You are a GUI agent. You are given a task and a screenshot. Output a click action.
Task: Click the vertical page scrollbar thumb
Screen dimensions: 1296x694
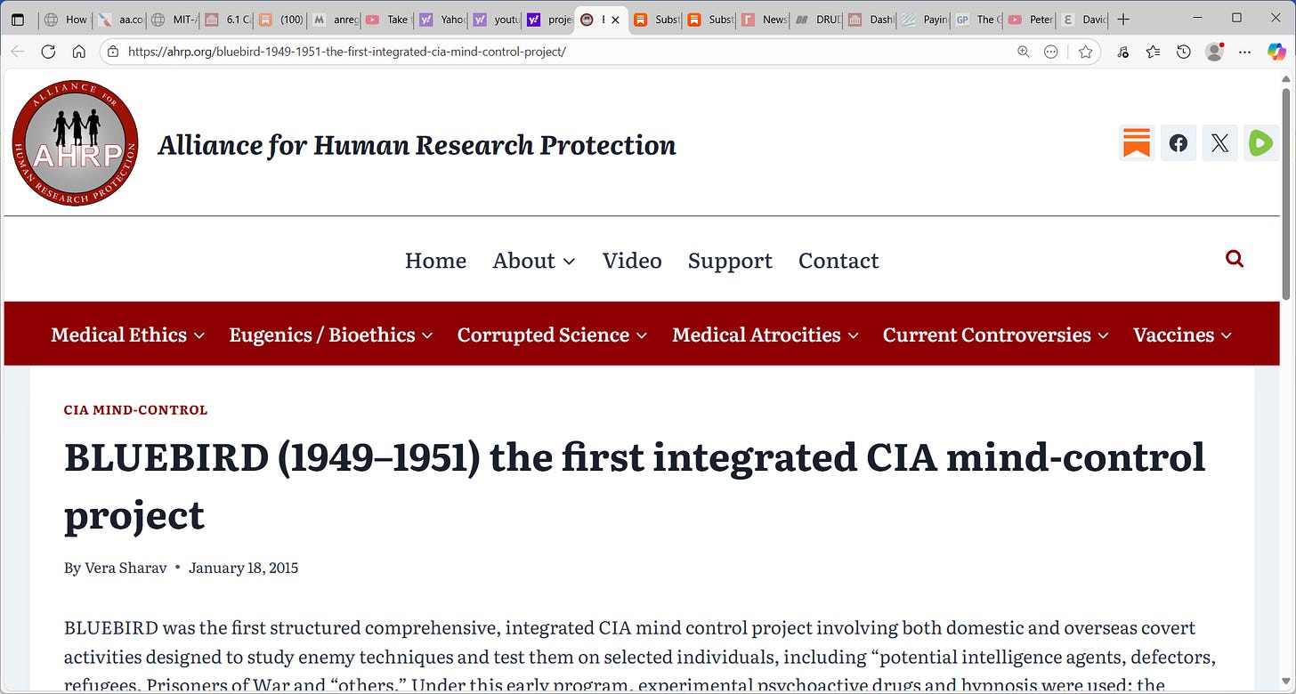[1286, 193]
